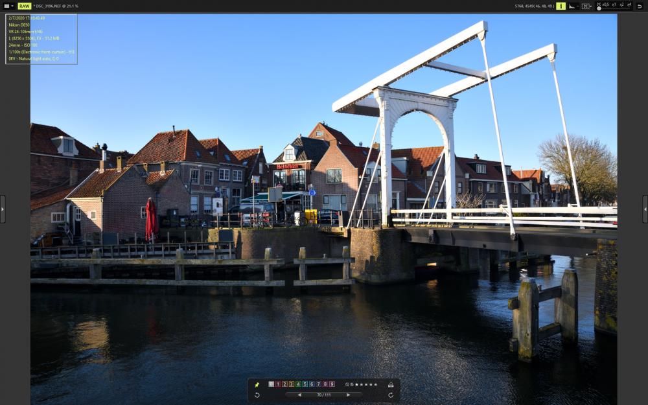The width and height of the screenshot is (648, 405).
Task: Click the zoom slider handle
Action: coord(599,8)
